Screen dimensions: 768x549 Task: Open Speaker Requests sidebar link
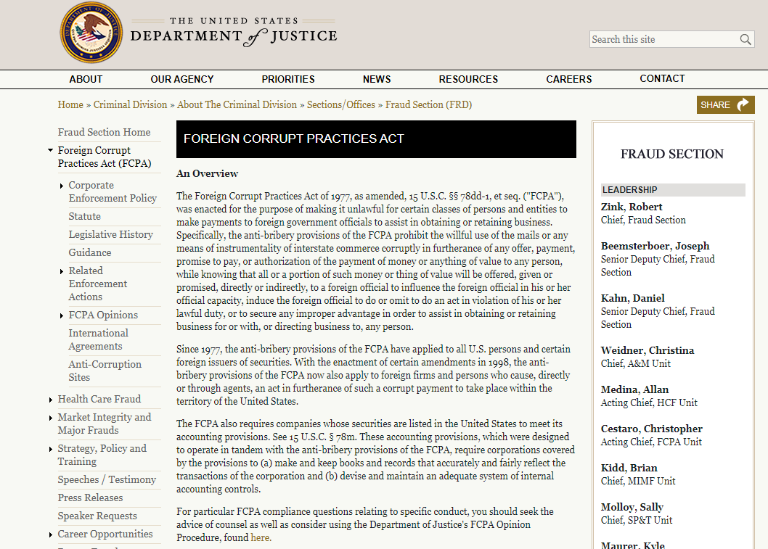tap(97, 516)
